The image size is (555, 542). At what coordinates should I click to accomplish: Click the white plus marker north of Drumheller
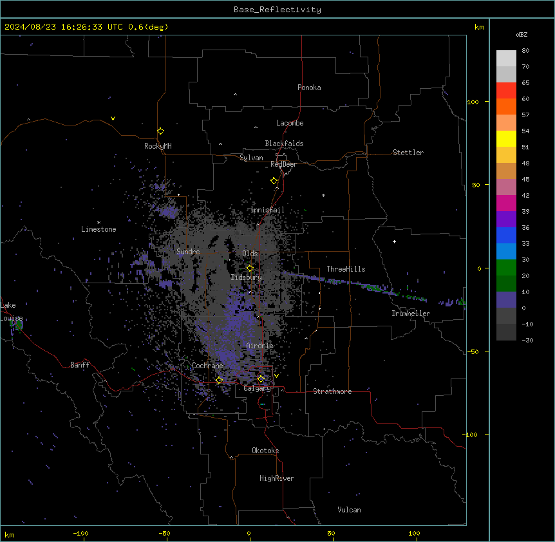(394, 241)
